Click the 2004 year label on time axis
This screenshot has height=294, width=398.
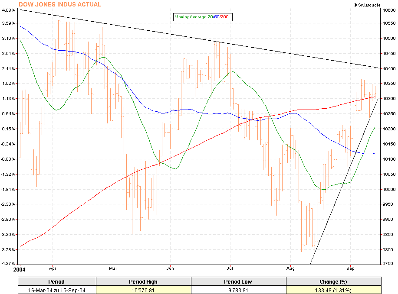pyautogui.click(x=19, y=269)
